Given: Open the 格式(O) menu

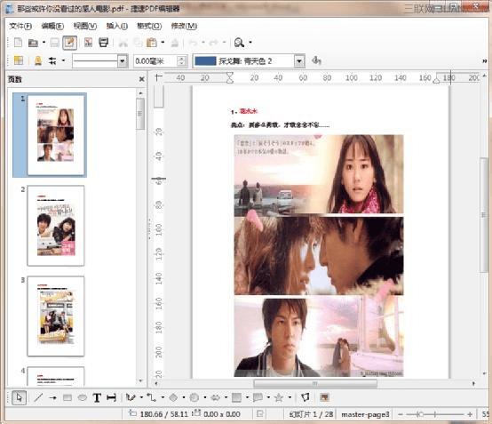Looking at the screenshot, I should point(149,26).
